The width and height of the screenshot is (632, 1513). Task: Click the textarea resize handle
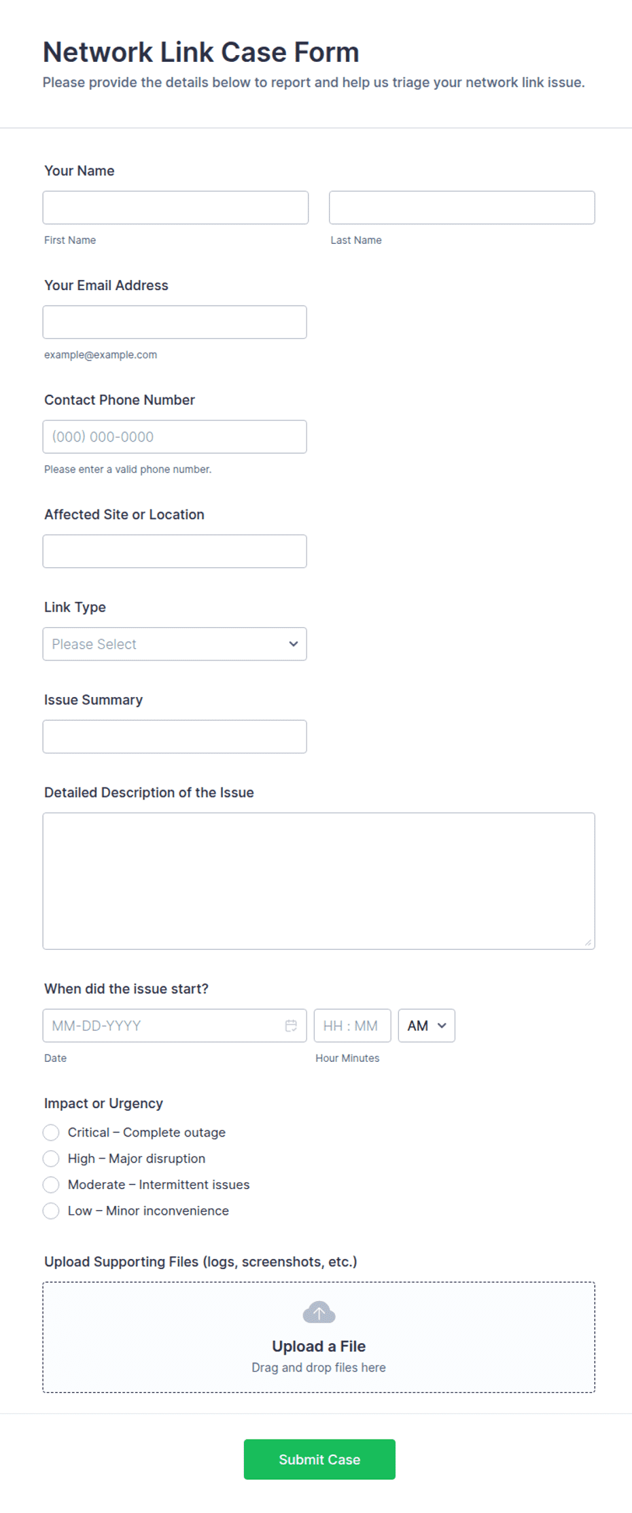pyautogui.click(x=588, y=942)
